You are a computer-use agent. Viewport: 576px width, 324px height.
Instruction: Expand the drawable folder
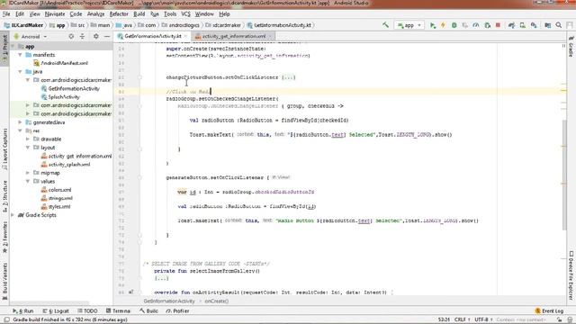tap(28, 139)
